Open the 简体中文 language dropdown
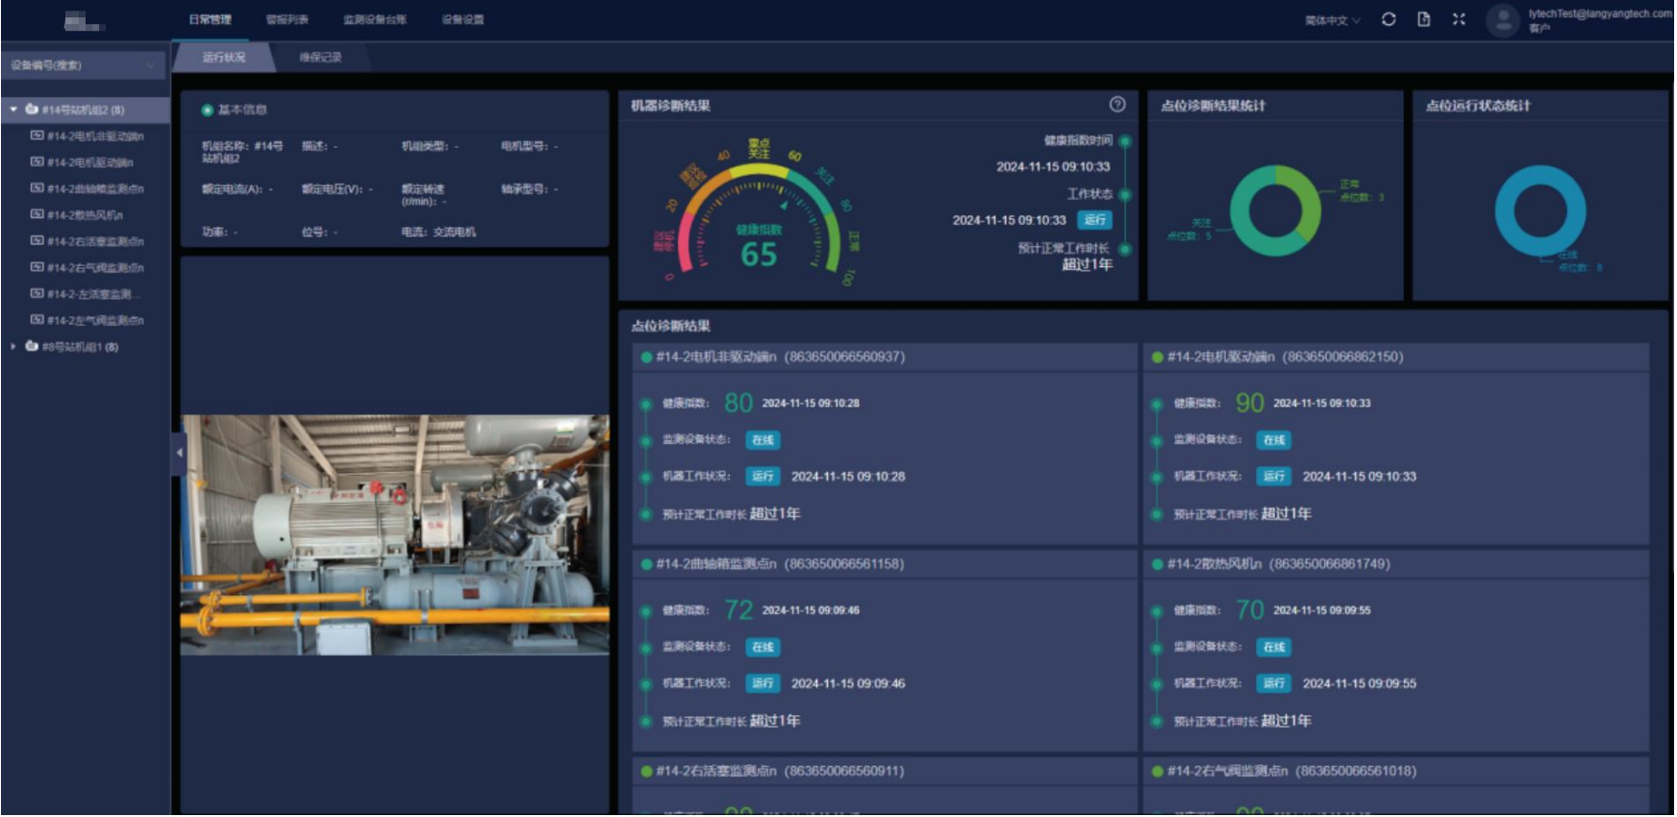1677x817 pixels. (x=1332, y=20)
